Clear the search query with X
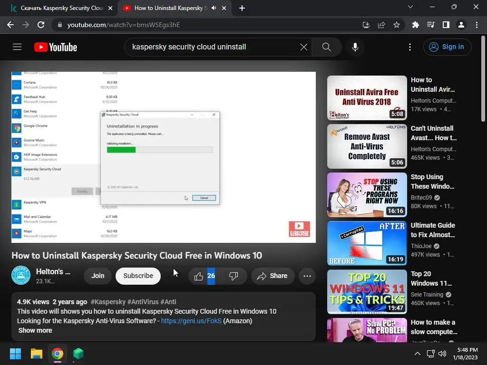This screenshot has width=487, height=365. click(x=304, y=47)
